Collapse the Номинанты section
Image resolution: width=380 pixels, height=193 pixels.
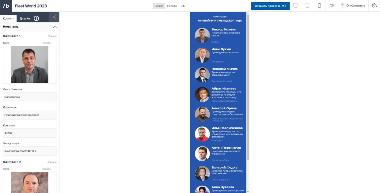click(55, 27)
